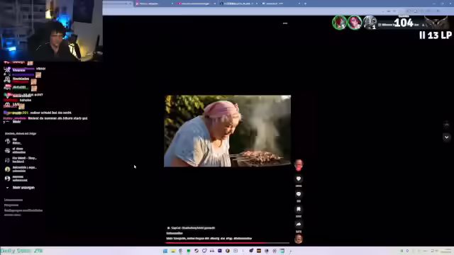The height and width of the screenshot is (255, 454).
Task: Click the Daily Subs counter at bottom left
Action: click(21, 251)
